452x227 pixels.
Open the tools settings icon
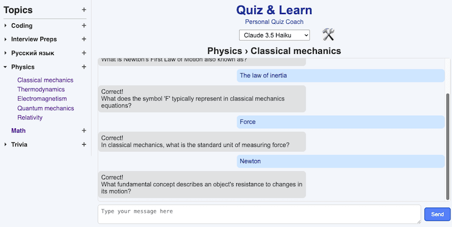pyautogui.click(x=328, y=35)
